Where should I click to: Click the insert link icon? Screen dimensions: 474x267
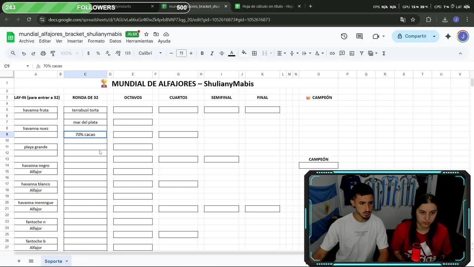[x=332, y=53]
